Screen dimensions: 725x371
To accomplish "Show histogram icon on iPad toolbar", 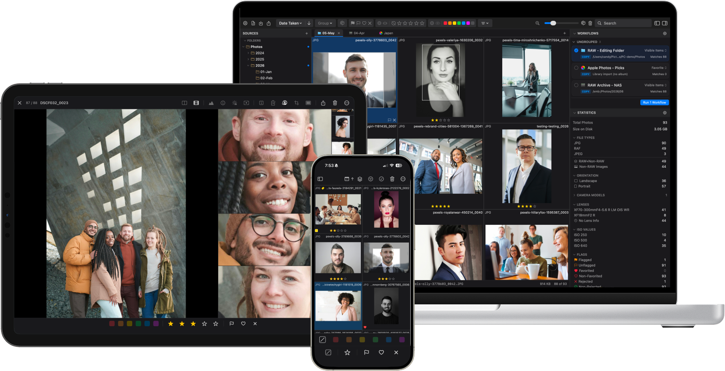I will click(x=211, y=103).
